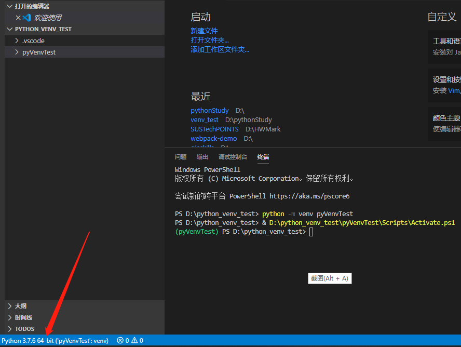
Task: Expand the TODOS section
Action: (x=10, y=329)
